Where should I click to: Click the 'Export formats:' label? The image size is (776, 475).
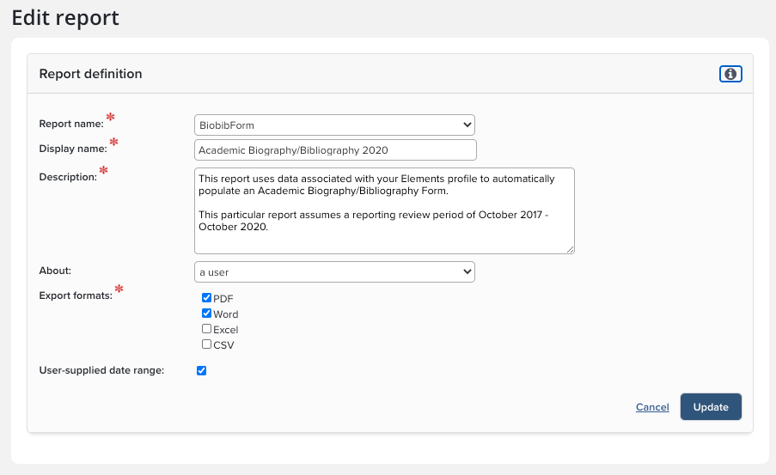76,295
